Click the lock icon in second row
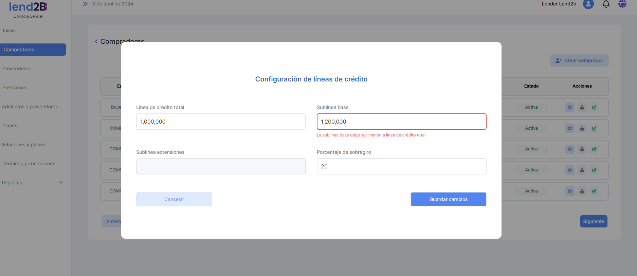This screenshot has width=637, height=276. (x=582, y=128)
